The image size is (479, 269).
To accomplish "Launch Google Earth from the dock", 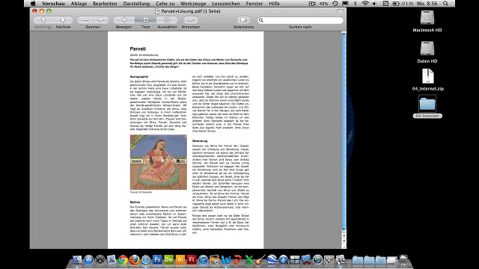I will (x=272, y=259).
